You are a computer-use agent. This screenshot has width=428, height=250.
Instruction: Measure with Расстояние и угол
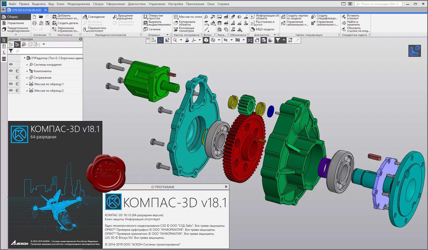pos(263,23)
